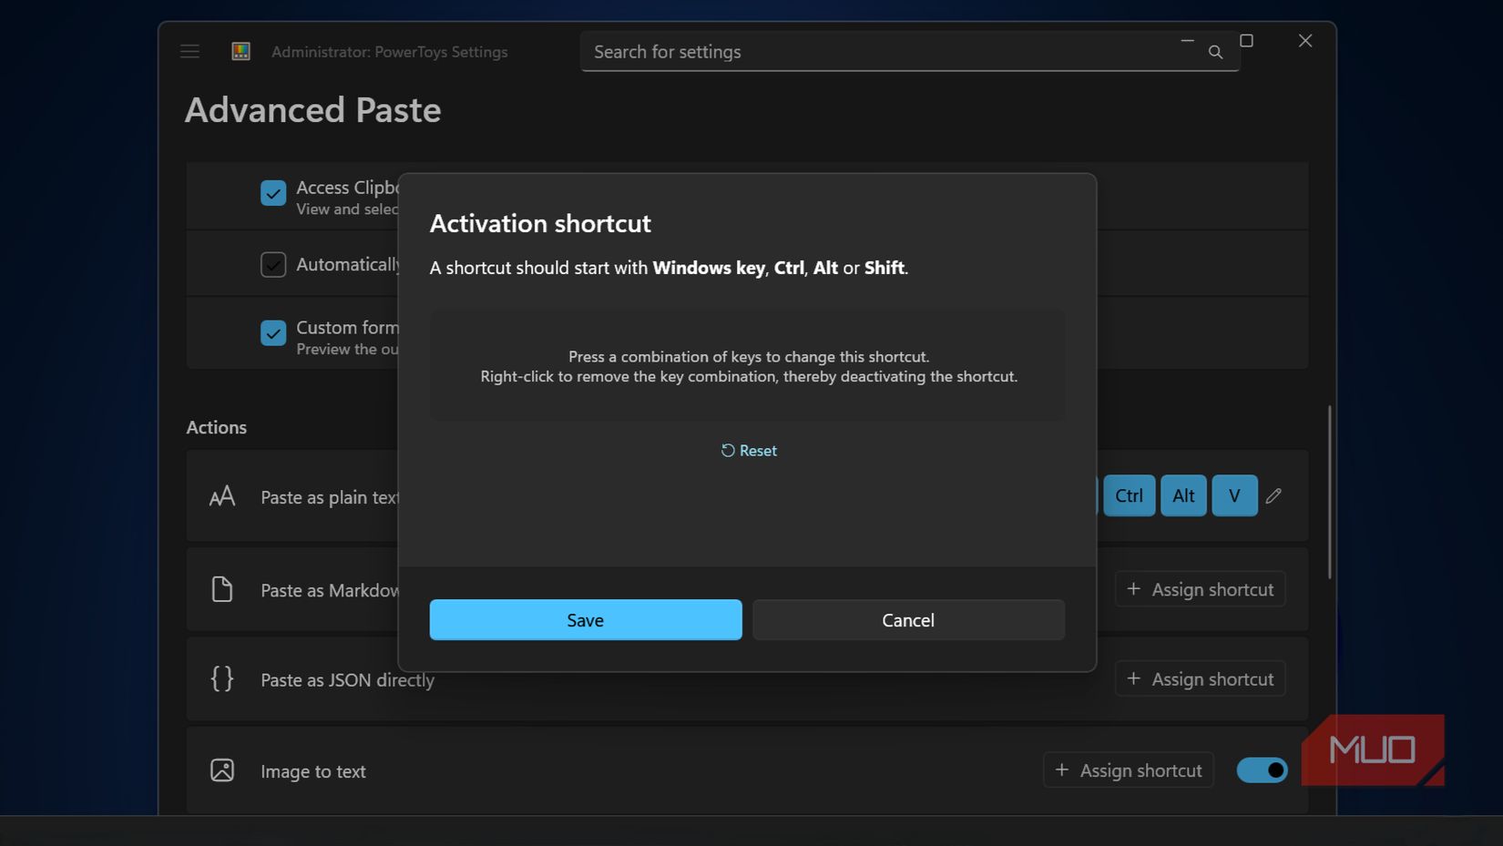Click the Actions section label

point(217,427)
